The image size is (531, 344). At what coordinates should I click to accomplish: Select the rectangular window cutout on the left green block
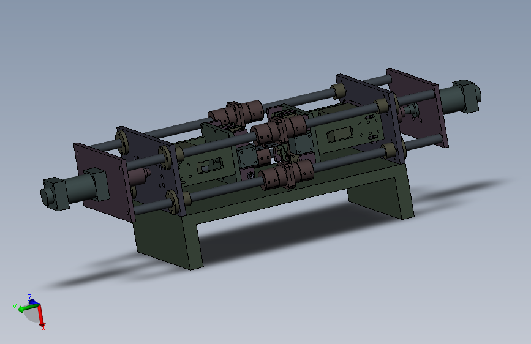pyautogui.click(x=209, y=165)
